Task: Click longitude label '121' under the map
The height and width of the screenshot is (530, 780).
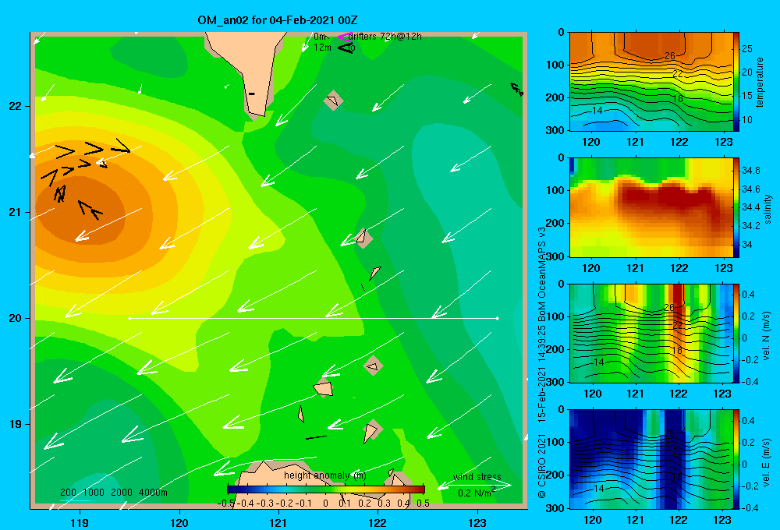Action: [278, 522]
